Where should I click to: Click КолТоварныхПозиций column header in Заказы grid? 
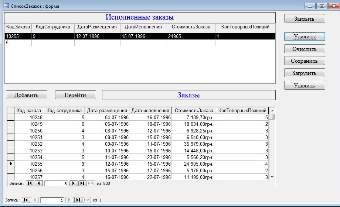(x=242, y=110)
